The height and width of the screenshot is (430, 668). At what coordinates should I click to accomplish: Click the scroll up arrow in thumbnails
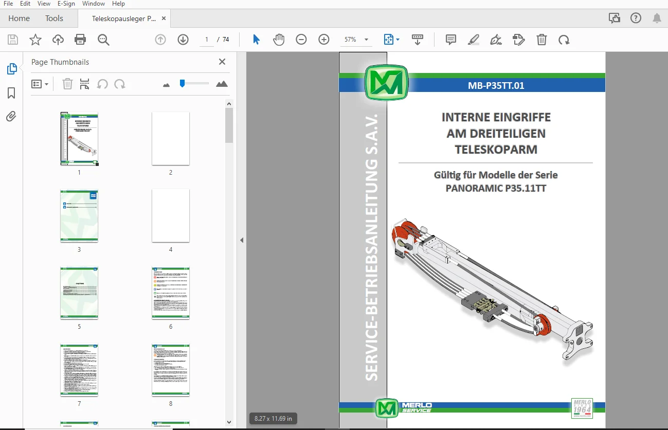click(x=229, y=104)
